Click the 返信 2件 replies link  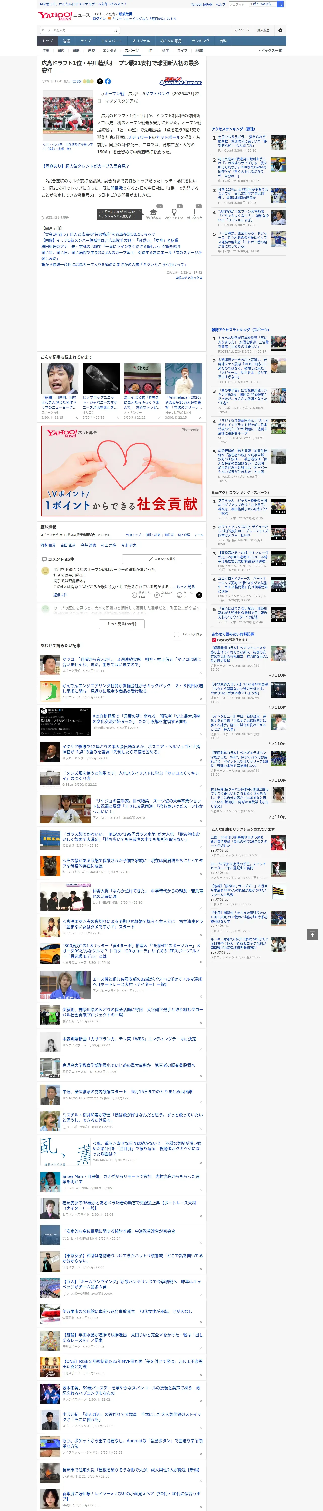[60, 595]
